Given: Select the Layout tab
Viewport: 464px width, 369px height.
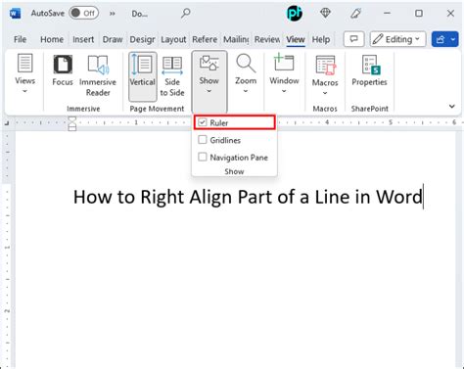Looking at the screenshot, I should click(173, 39).
